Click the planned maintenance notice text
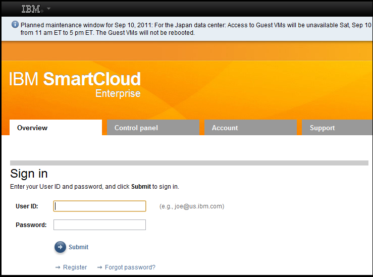This screenshot has height=277, width=373. tap(196, 29)
